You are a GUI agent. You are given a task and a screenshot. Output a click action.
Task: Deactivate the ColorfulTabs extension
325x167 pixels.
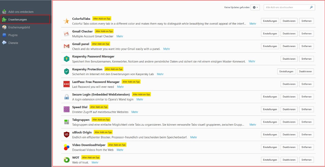pyautogui.click(x=289, y=21)
